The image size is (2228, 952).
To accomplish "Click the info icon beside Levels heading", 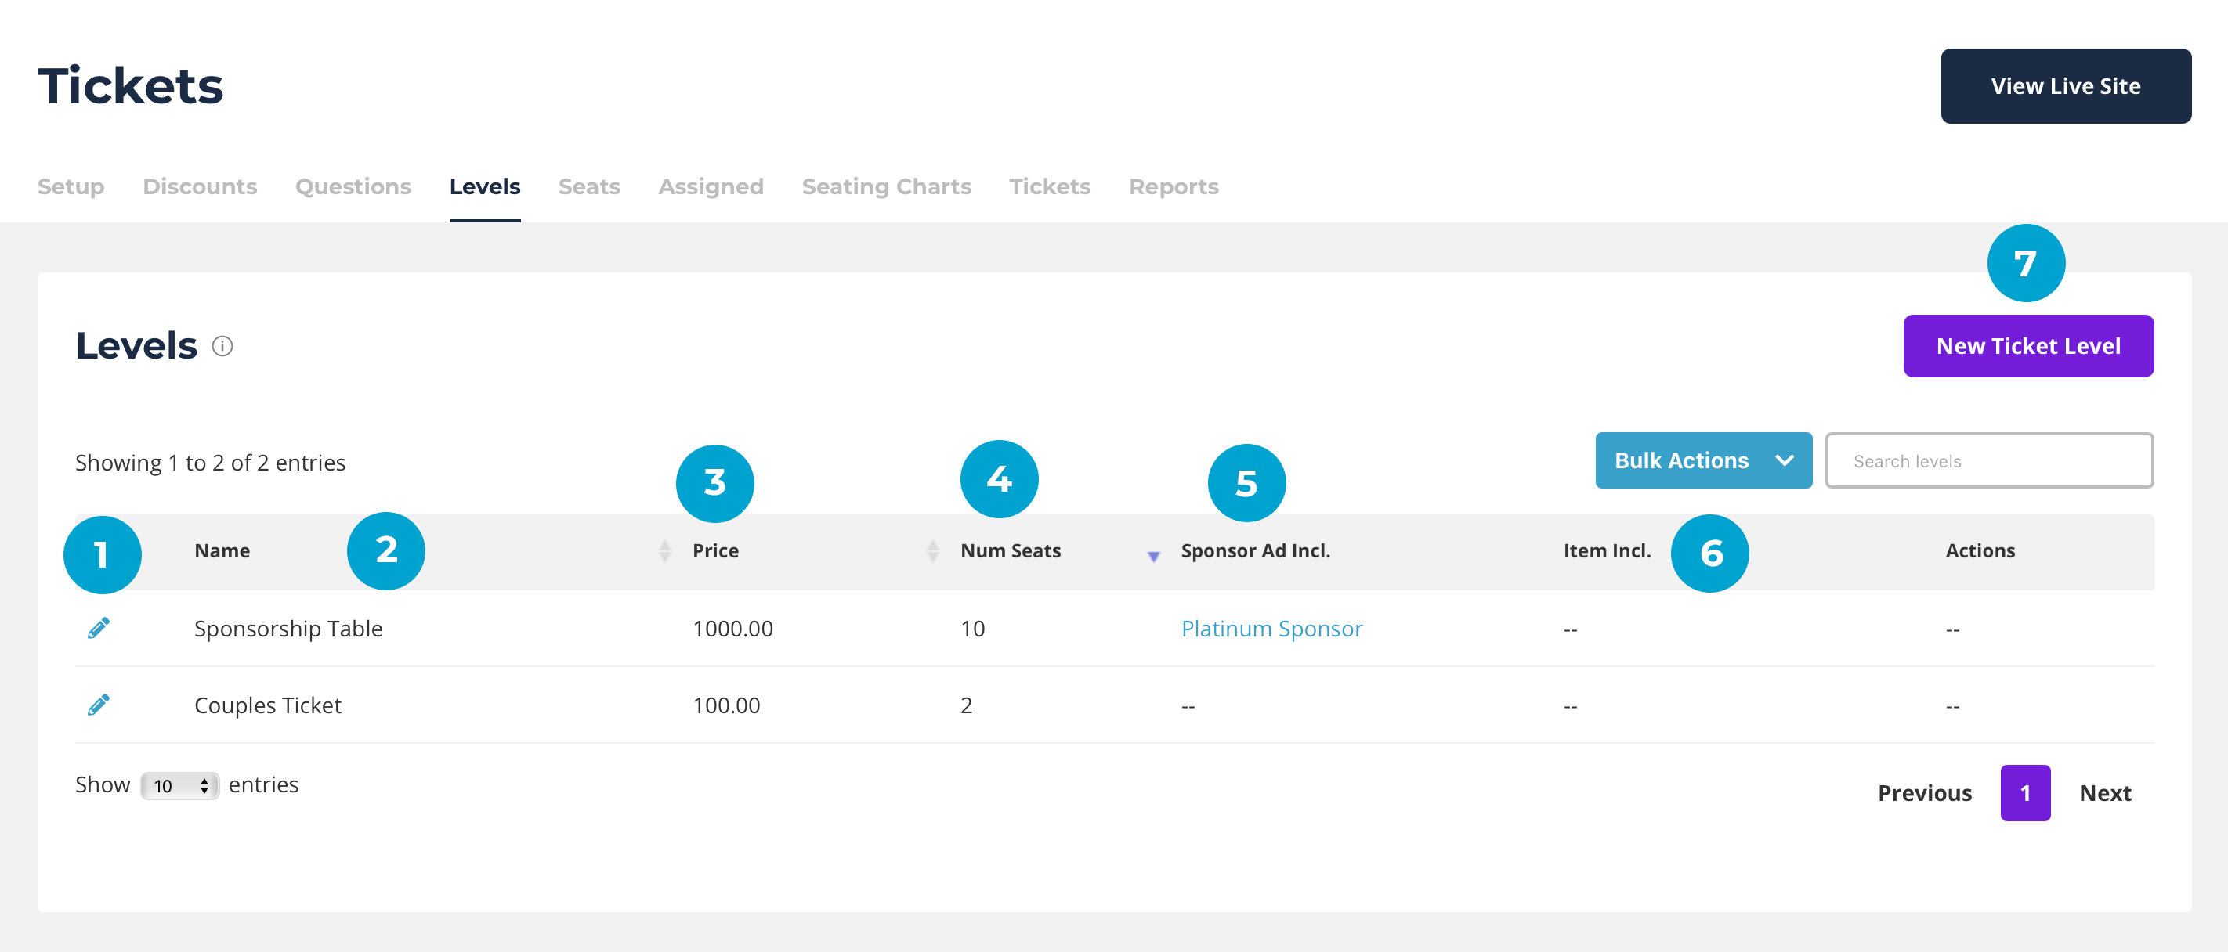I will click(222, 346).
